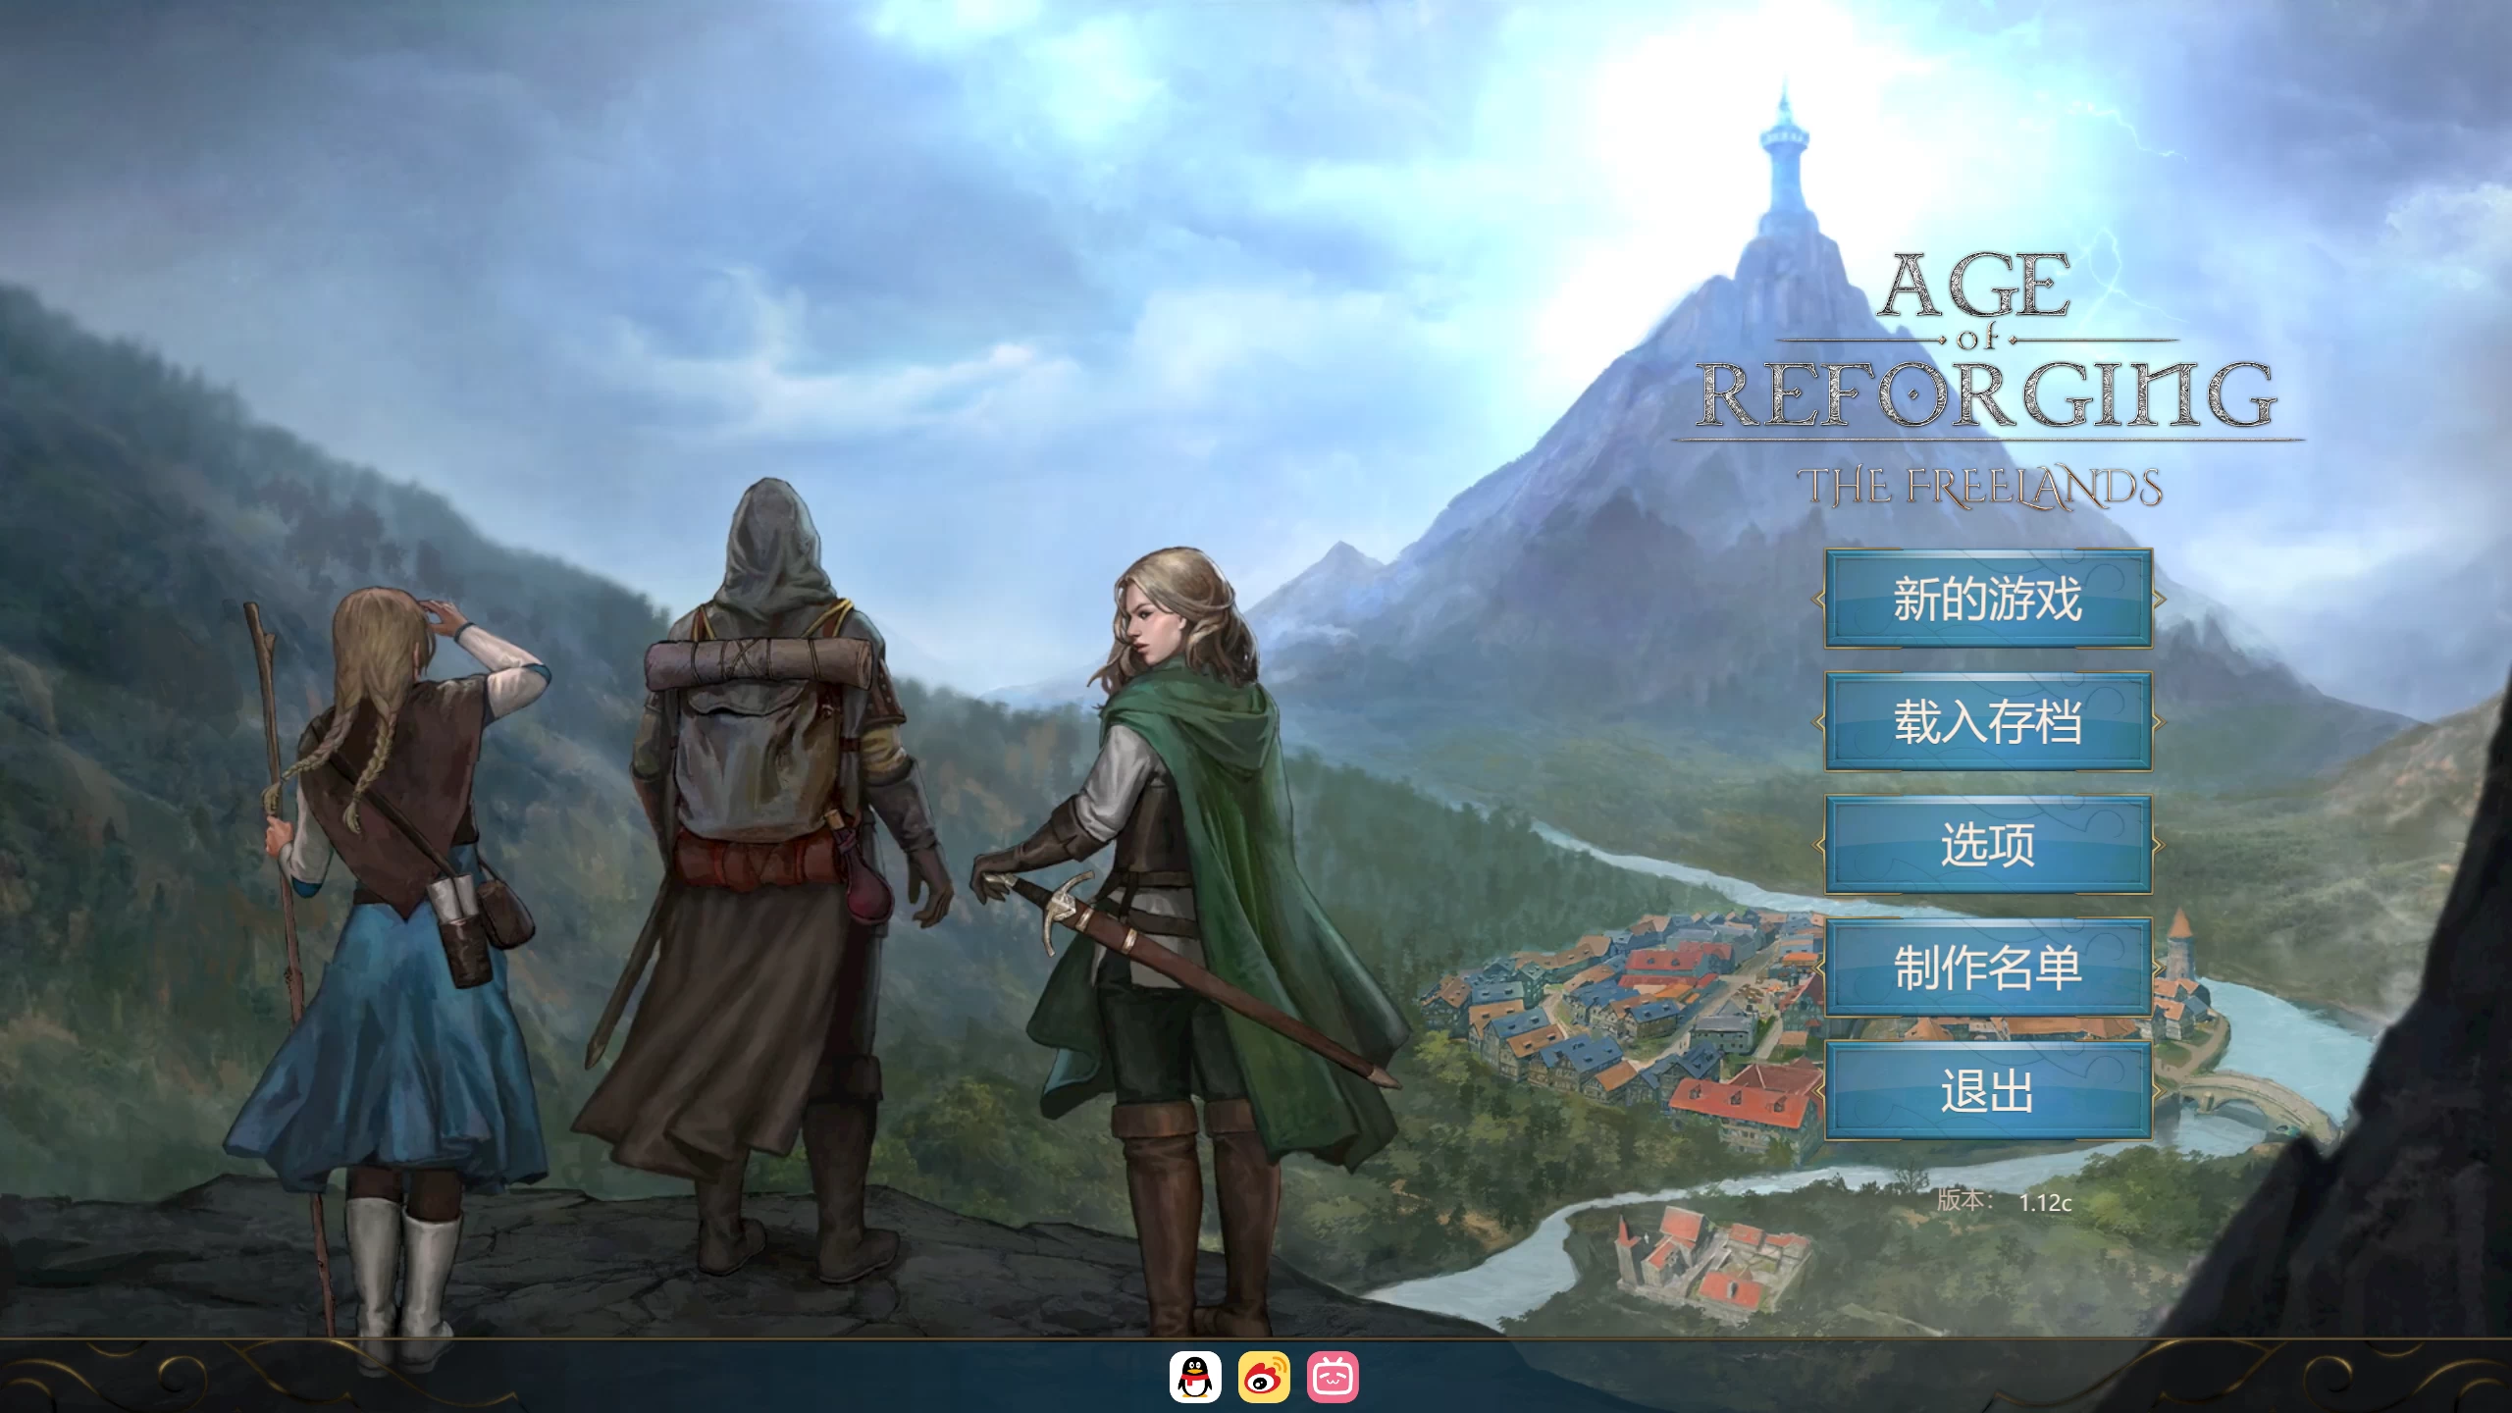2512x1413 pixels.
Task: Quit the game via 退出
Action: [1988, 1090]
